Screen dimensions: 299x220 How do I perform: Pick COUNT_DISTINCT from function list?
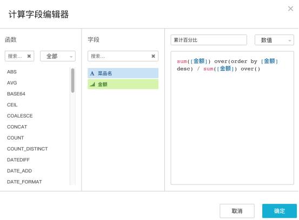point(27,149)
